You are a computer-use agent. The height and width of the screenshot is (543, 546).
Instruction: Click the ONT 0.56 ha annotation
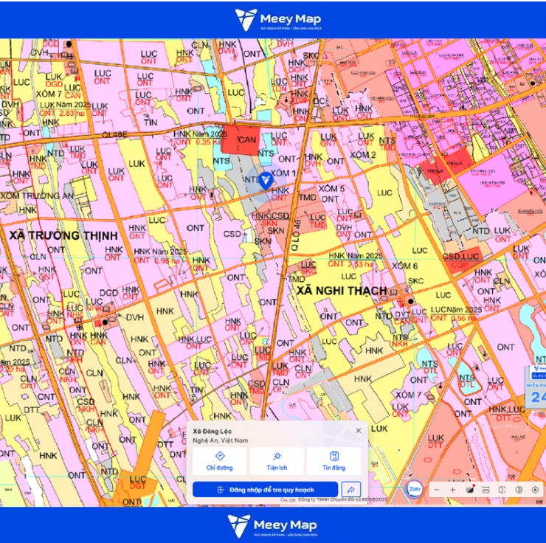454,318
